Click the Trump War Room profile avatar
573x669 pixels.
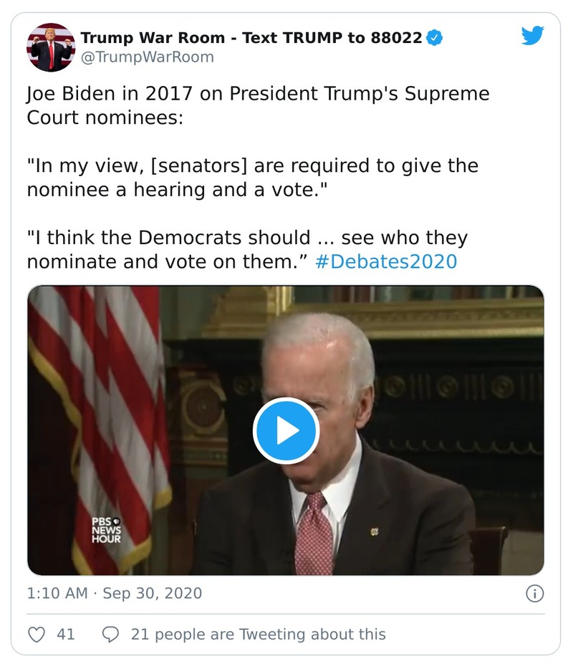tap(49, 49)
